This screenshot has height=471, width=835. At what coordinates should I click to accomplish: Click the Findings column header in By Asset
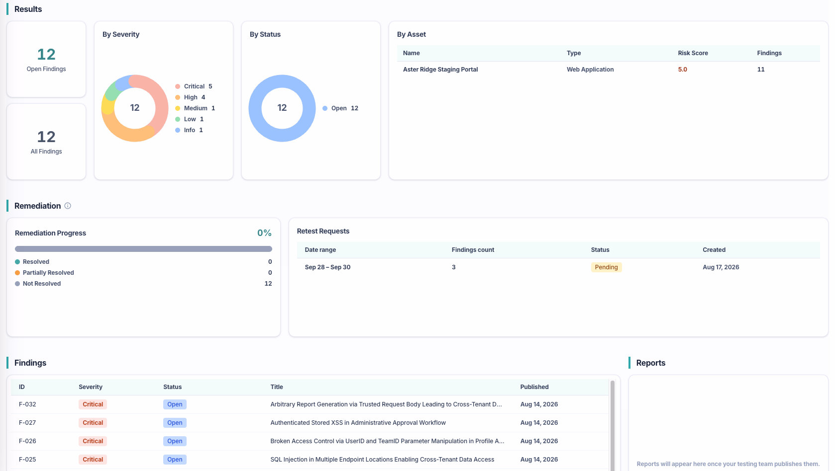click(x=769, y=53)
